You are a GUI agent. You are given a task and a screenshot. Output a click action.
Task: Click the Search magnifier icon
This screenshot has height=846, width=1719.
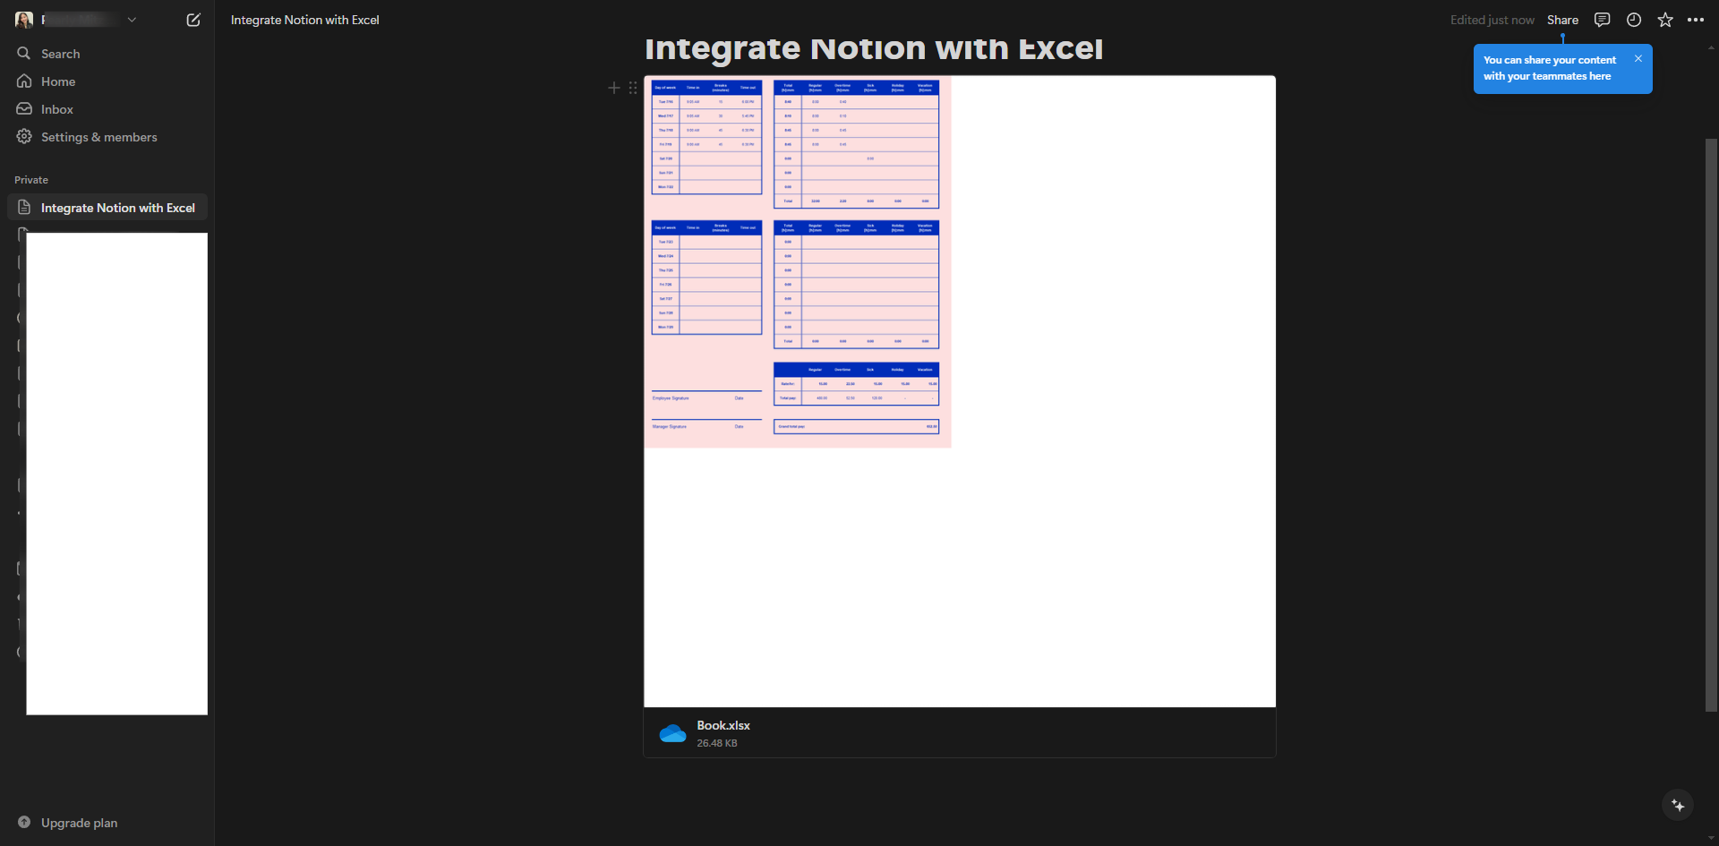[x=24, y=54]
